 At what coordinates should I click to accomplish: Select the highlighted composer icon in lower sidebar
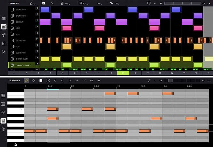pos(3,121)
